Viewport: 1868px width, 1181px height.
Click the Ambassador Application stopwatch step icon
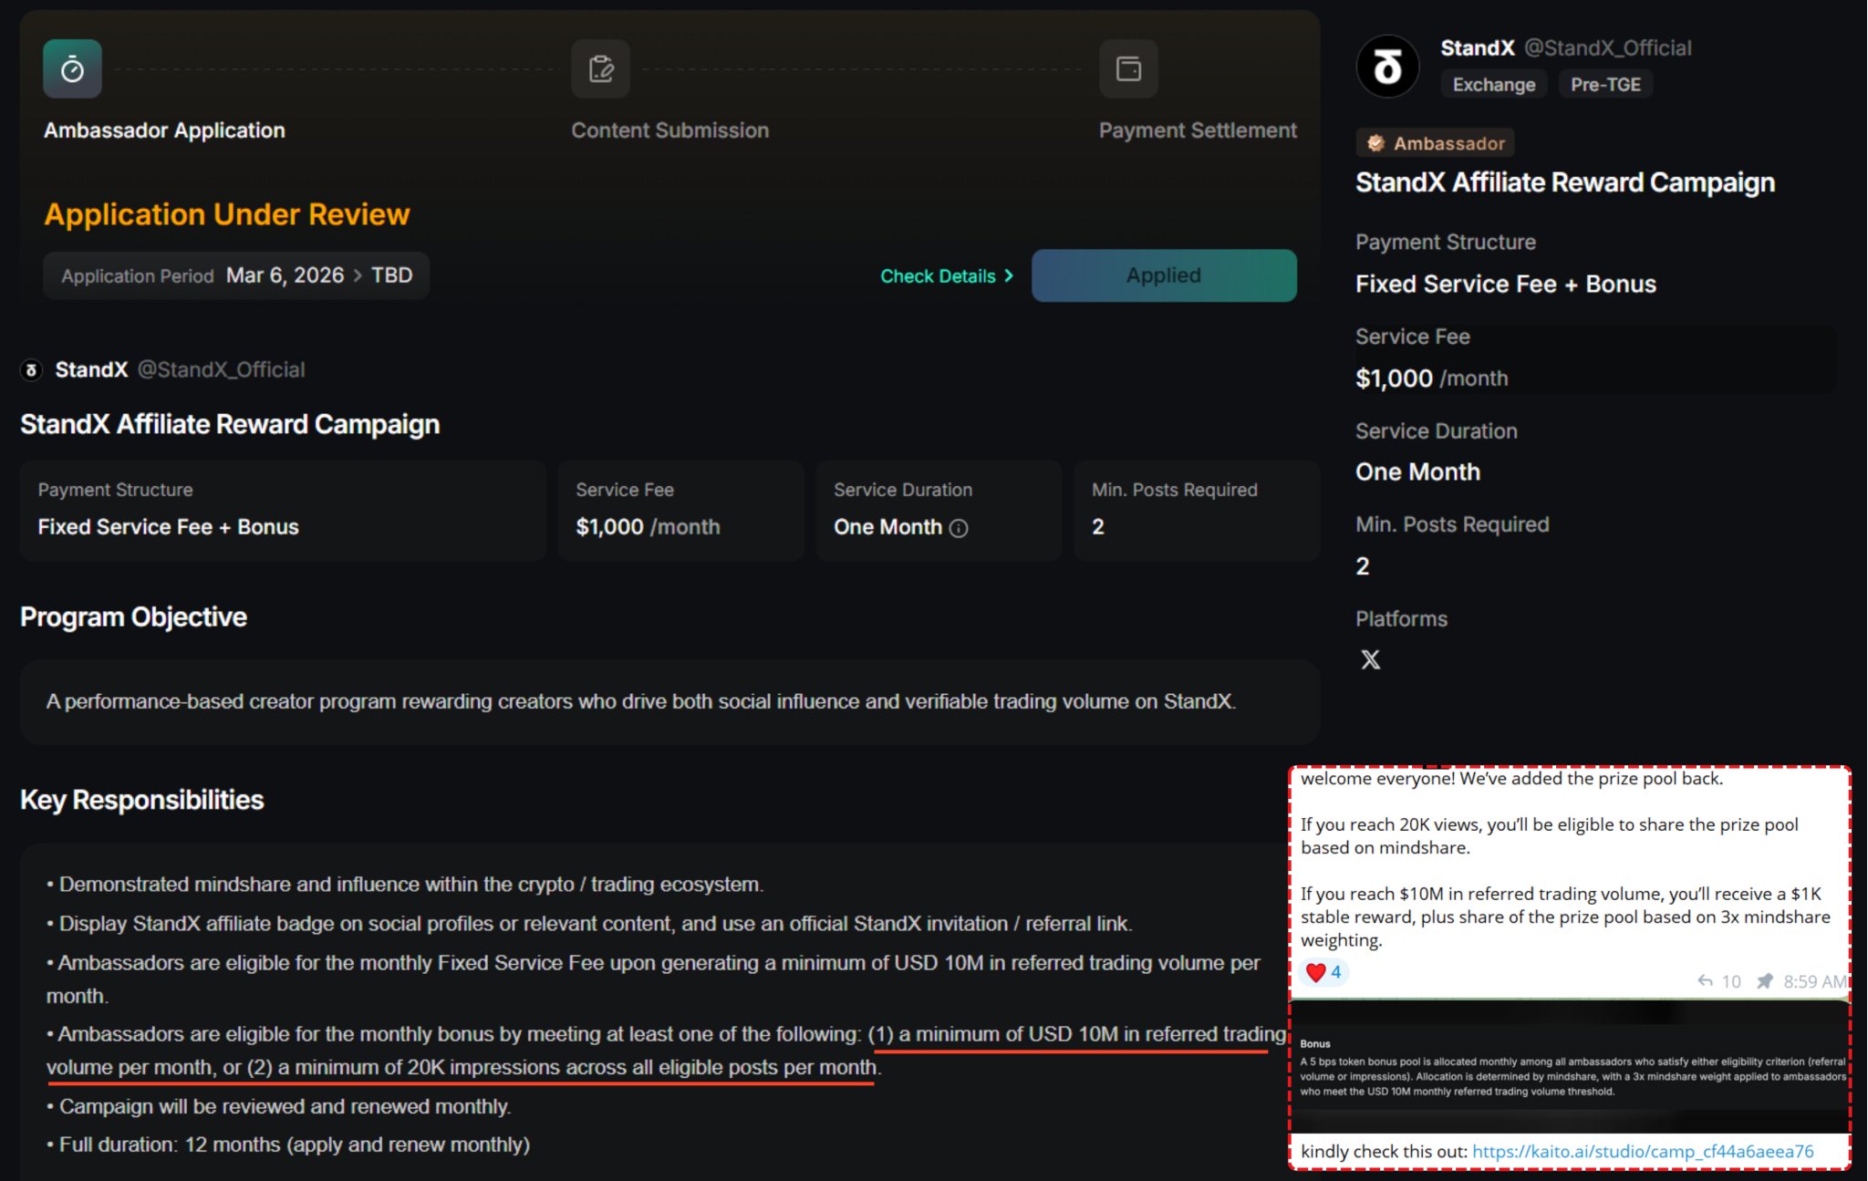point(72,69)
